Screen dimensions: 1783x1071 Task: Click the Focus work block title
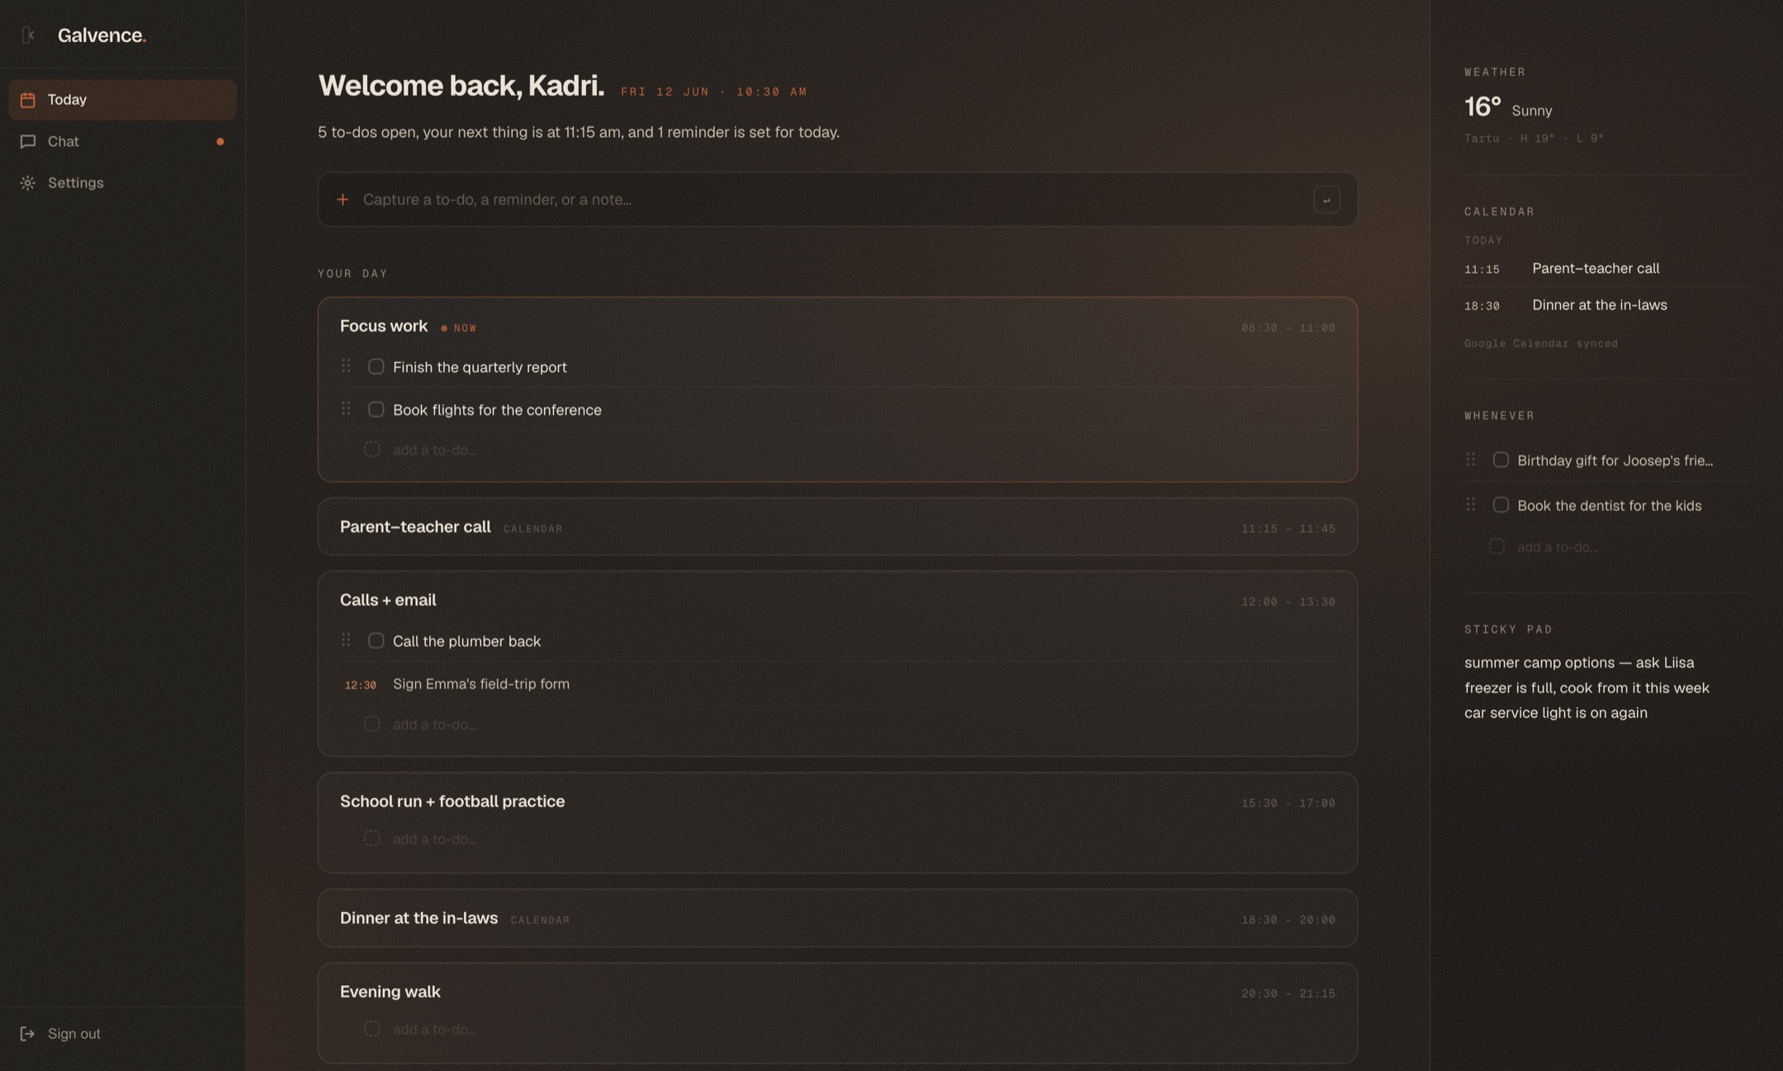384,326
